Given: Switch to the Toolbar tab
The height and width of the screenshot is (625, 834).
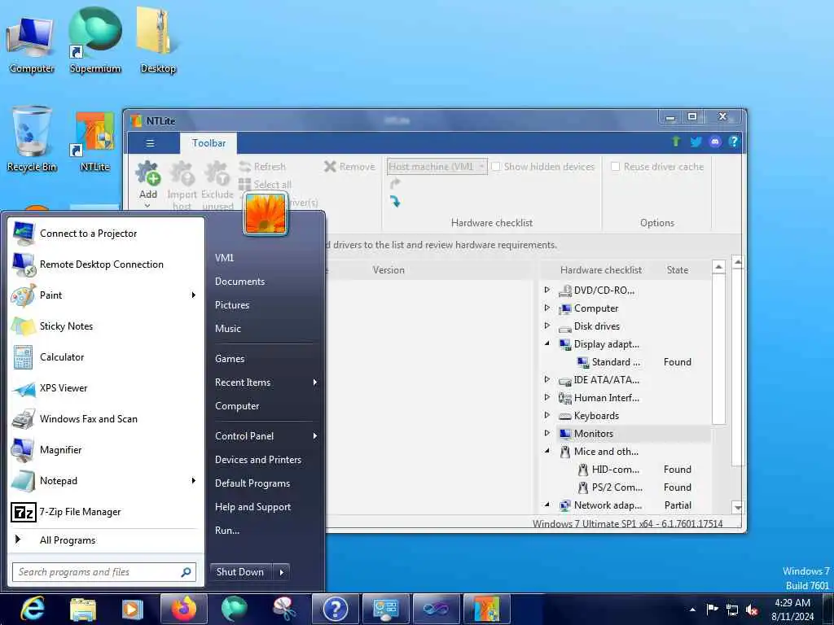Looking at the screenshot, I should click(x=208, y=143).
